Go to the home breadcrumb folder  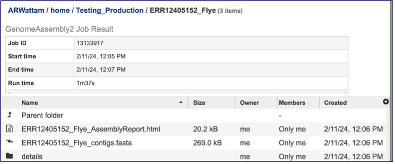[x=60, y=10]
